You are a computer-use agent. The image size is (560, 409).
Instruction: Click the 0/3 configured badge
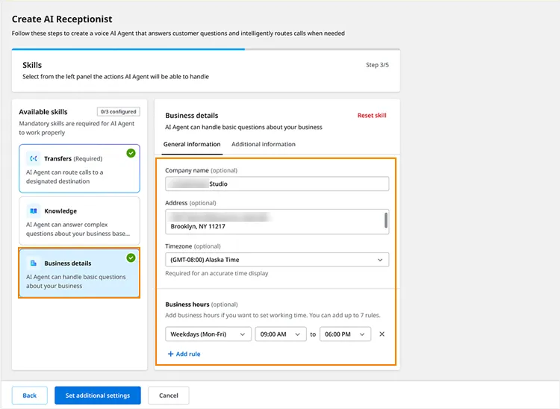click(118, 112)
